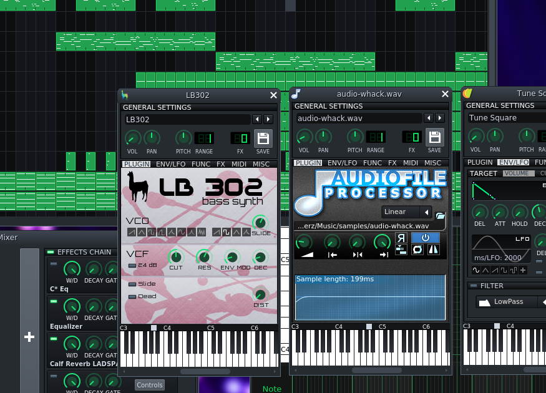The image size is (546, 393).
Task: Click ATT knob in Tune Square envelope
Action: [x=500, y=212]
